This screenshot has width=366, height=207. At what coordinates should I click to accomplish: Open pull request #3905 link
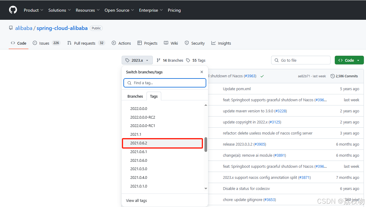click(x=260, y=144)
